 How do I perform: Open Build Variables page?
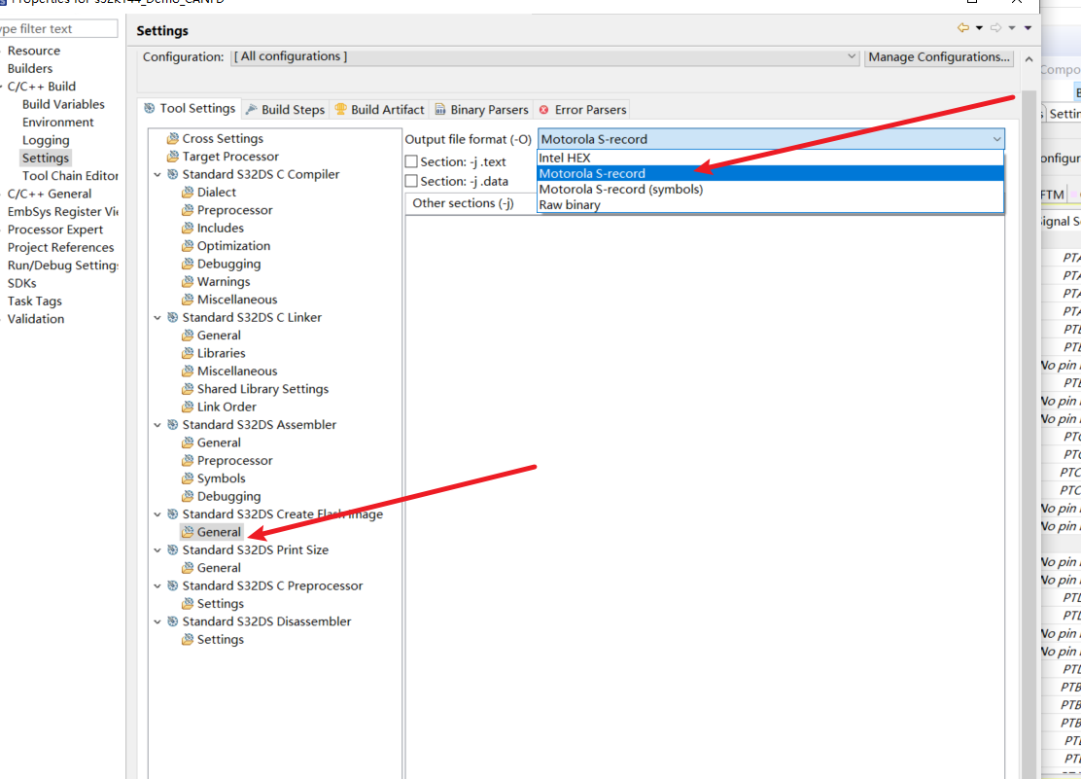click(63, 104)
